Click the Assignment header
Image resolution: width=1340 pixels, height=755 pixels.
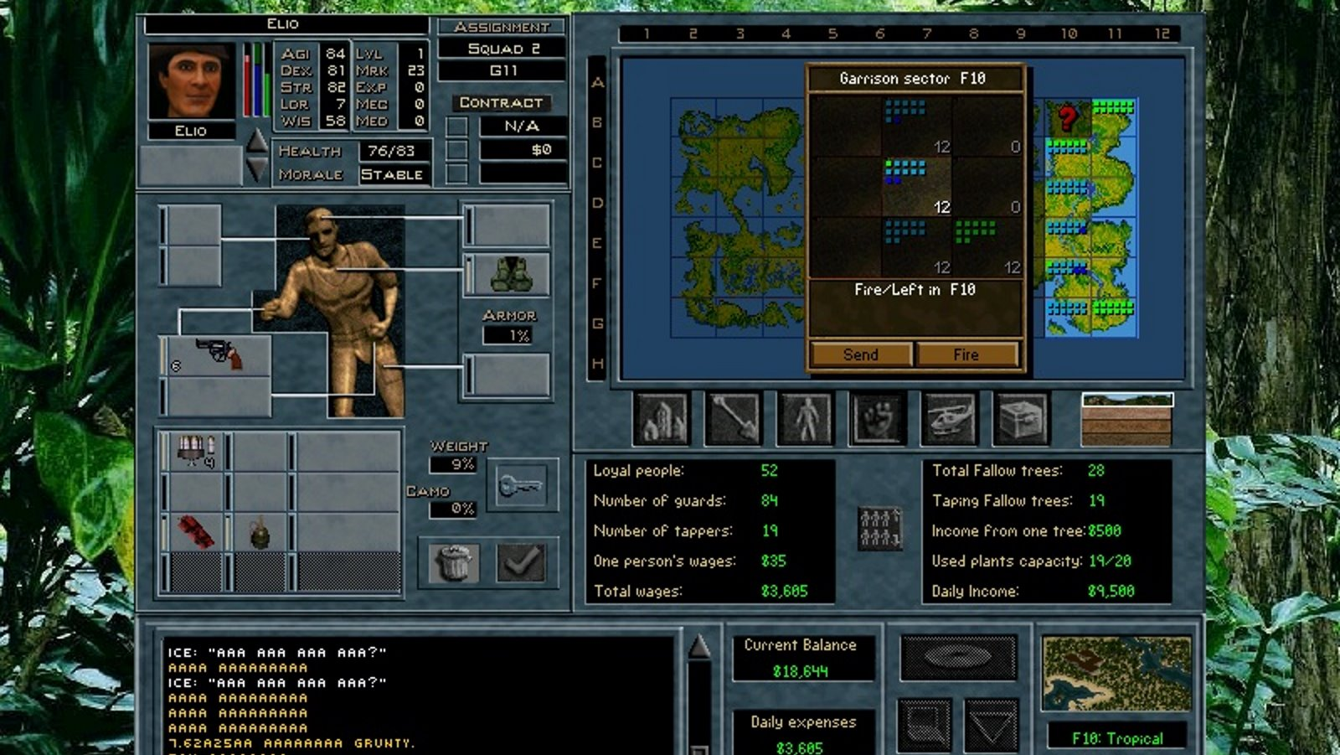tap(502, 27)
